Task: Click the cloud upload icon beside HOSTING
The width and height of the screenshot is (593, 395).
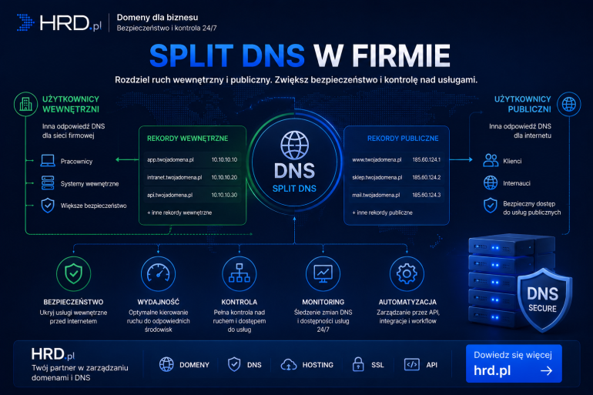Action: click(289, 364)
